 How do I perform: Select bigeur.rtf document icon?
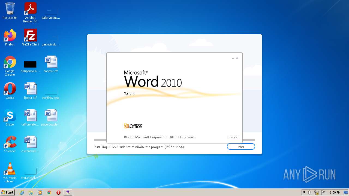click(30, 91)
